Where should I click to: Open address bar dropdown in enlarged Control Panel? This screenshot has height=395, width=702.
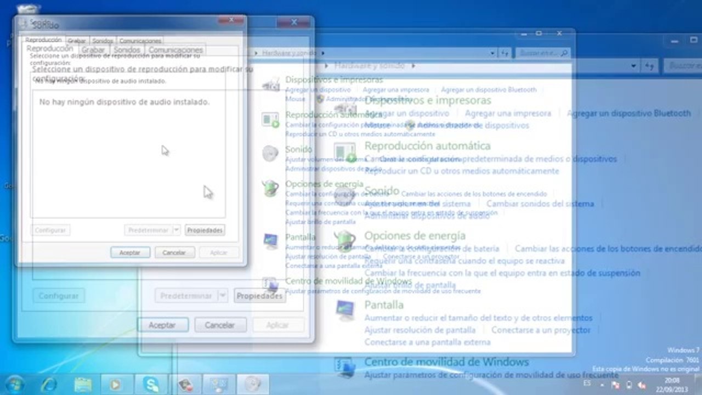(x=635, y=66)
